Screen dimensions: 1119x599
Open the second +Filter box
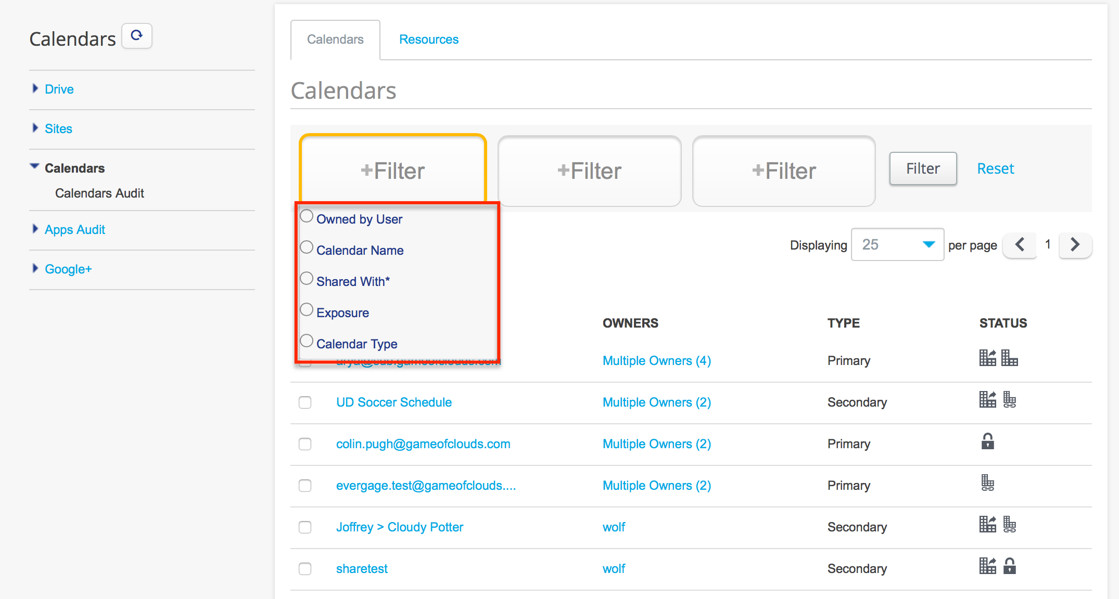(589, 171)
